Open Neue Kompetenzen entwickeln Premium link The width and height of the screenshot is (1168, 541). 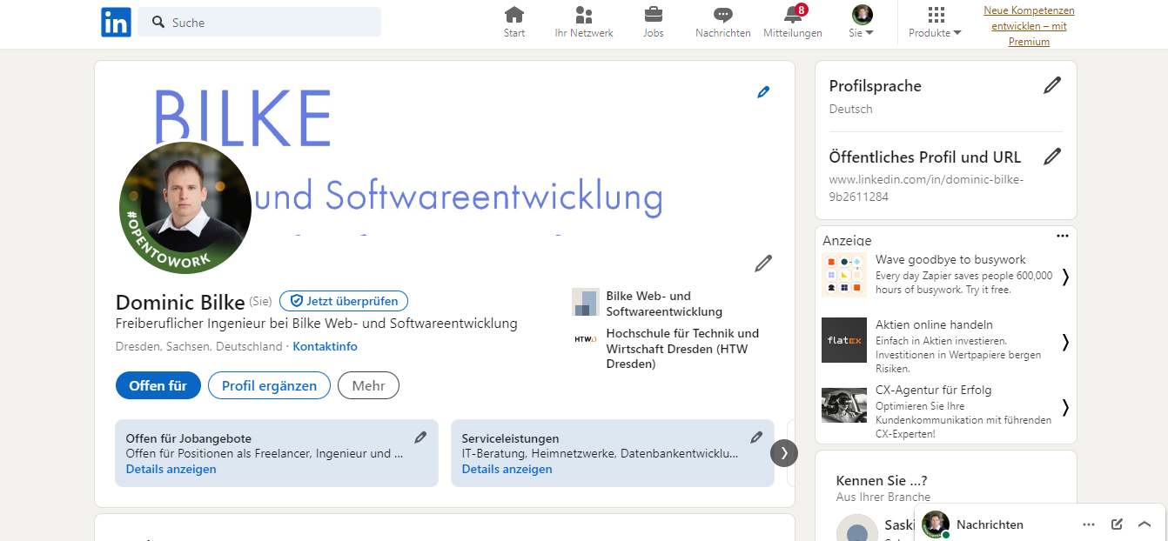coord(1029,25)
